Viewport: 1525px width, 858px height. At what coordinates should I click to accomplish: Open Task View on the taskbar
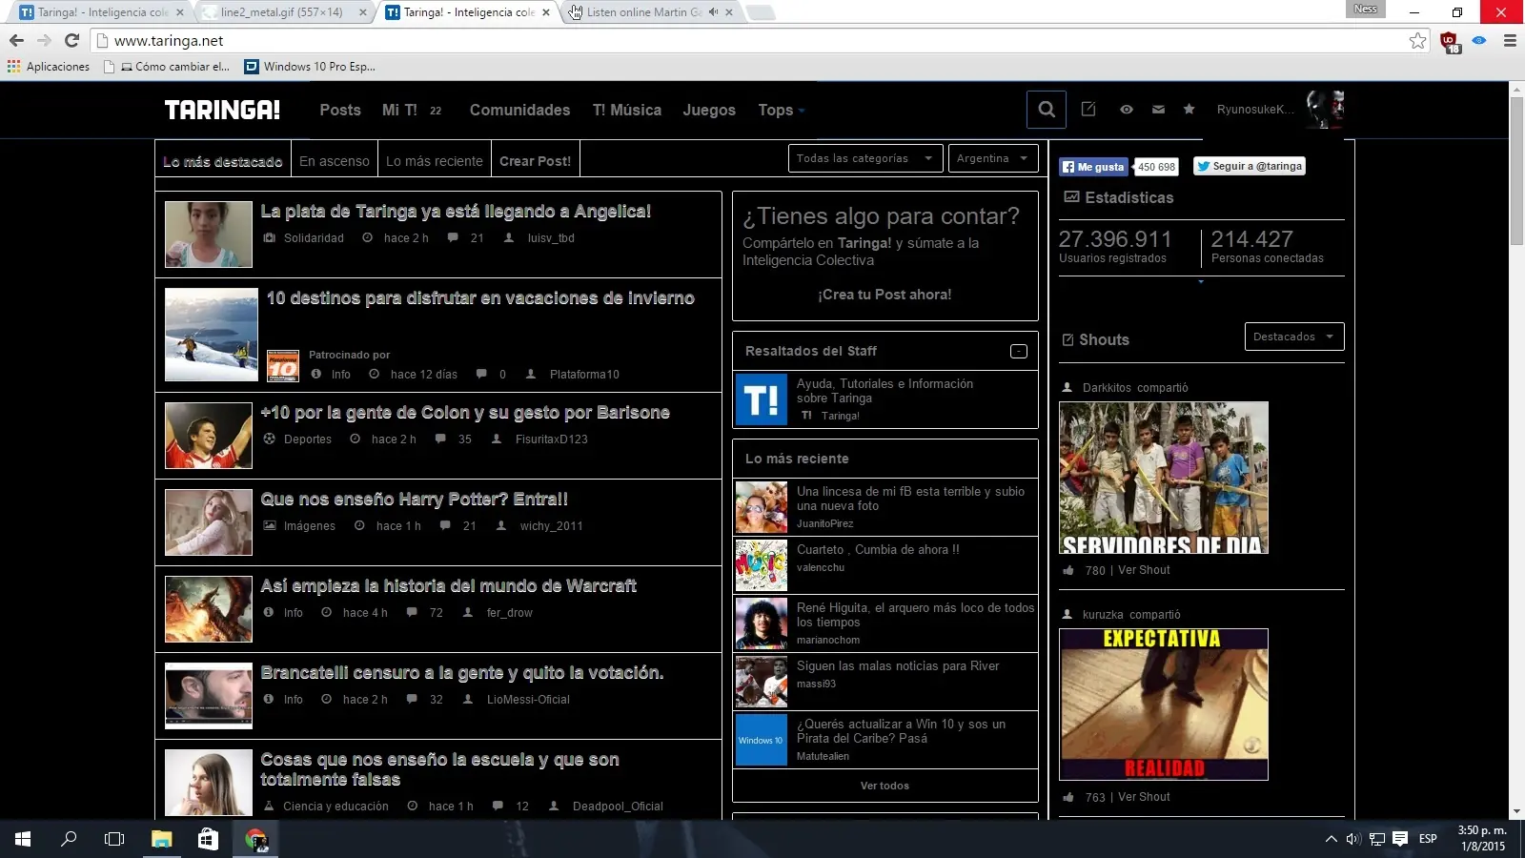114,839
